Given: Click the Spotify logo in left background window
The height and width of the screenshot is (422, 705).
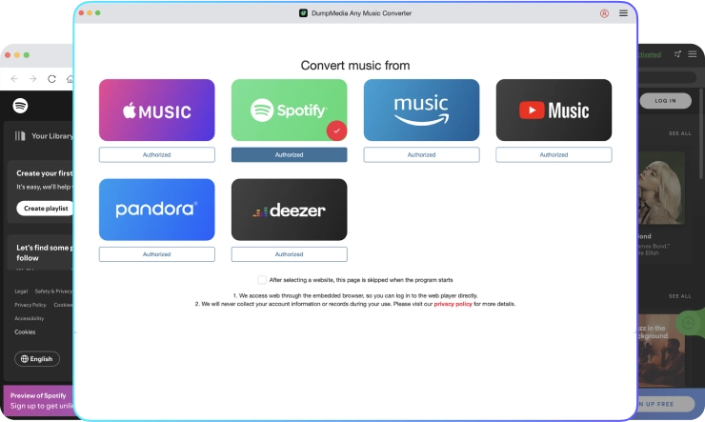Looking at the screenshot, I should [20, 106].
